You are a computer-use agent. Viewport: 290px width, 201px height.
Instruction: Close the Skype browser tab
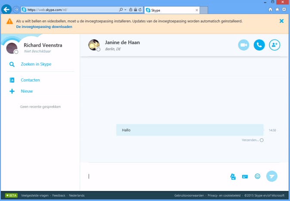[x=197, y=10]
